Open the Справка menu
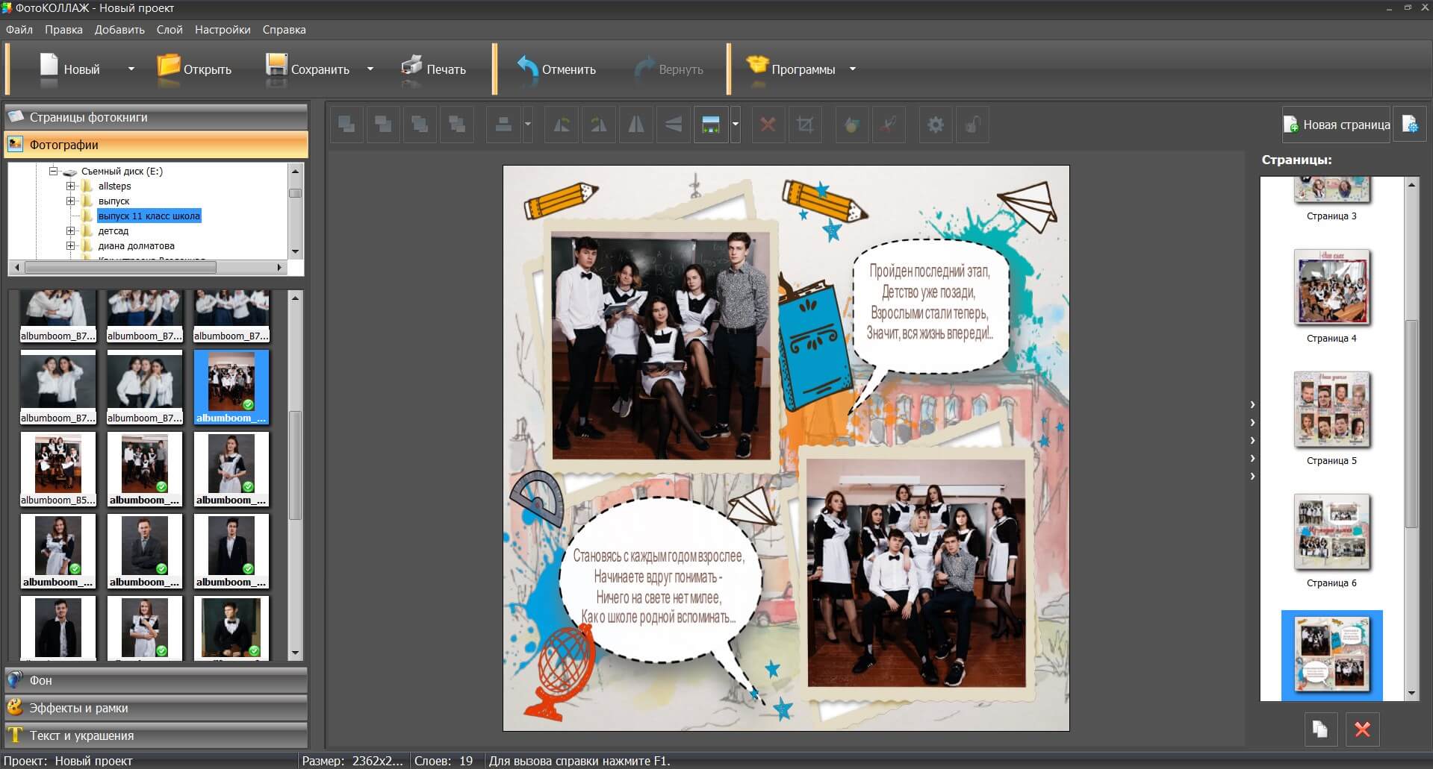The height and width of the screenshot is (769, 1433). (x=285, y=30)
